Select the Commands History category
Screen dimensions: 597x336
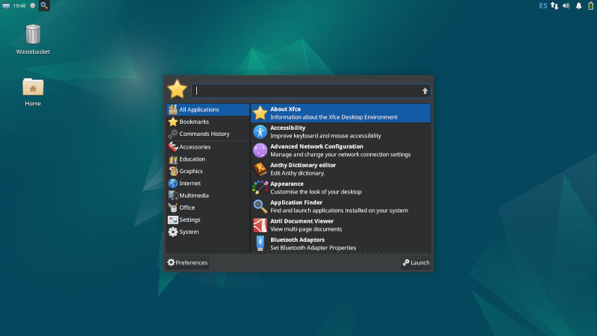point(208,134)
